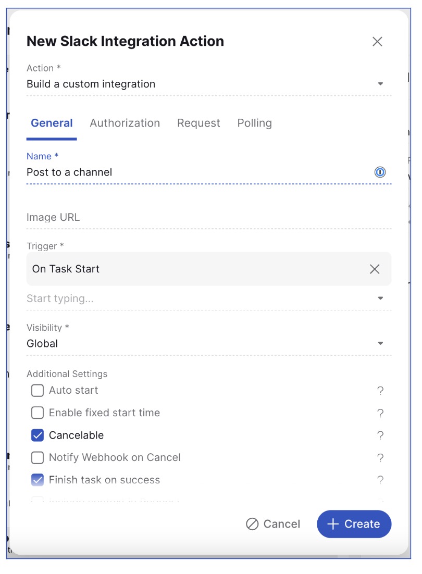Open the Visibility dropdown showing Global
The height and width of the screenshot is (574, 422).
[208, 343]
